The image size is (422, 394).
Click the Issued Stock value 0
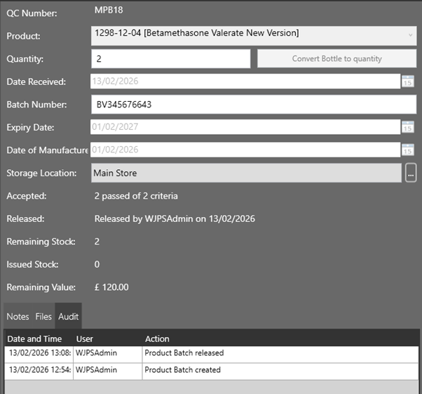pyautogui.click(x=97, y=264)
